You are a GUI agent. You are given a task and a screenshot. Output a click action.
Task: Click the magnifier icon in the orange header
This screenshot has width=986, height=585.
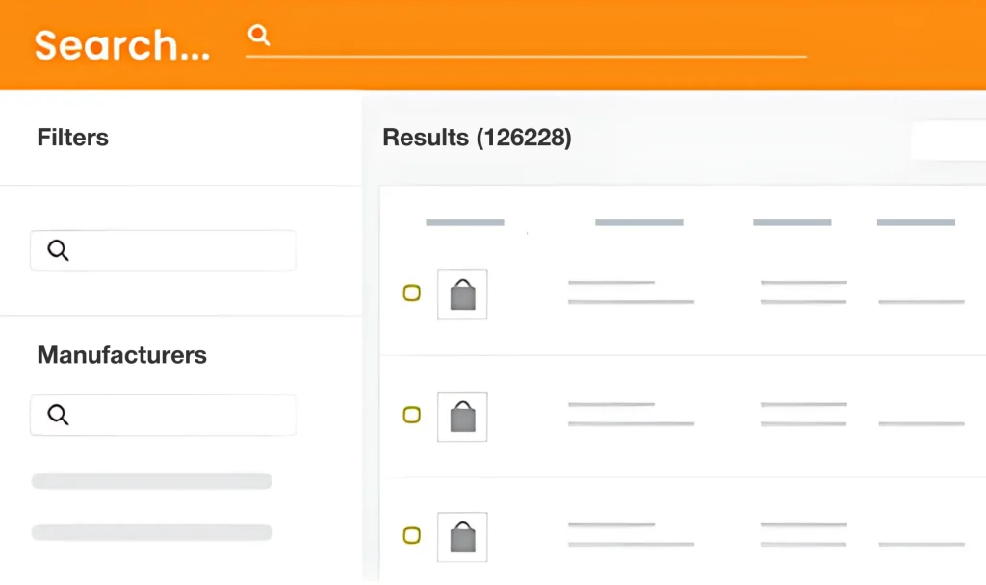tap(258, 36)
